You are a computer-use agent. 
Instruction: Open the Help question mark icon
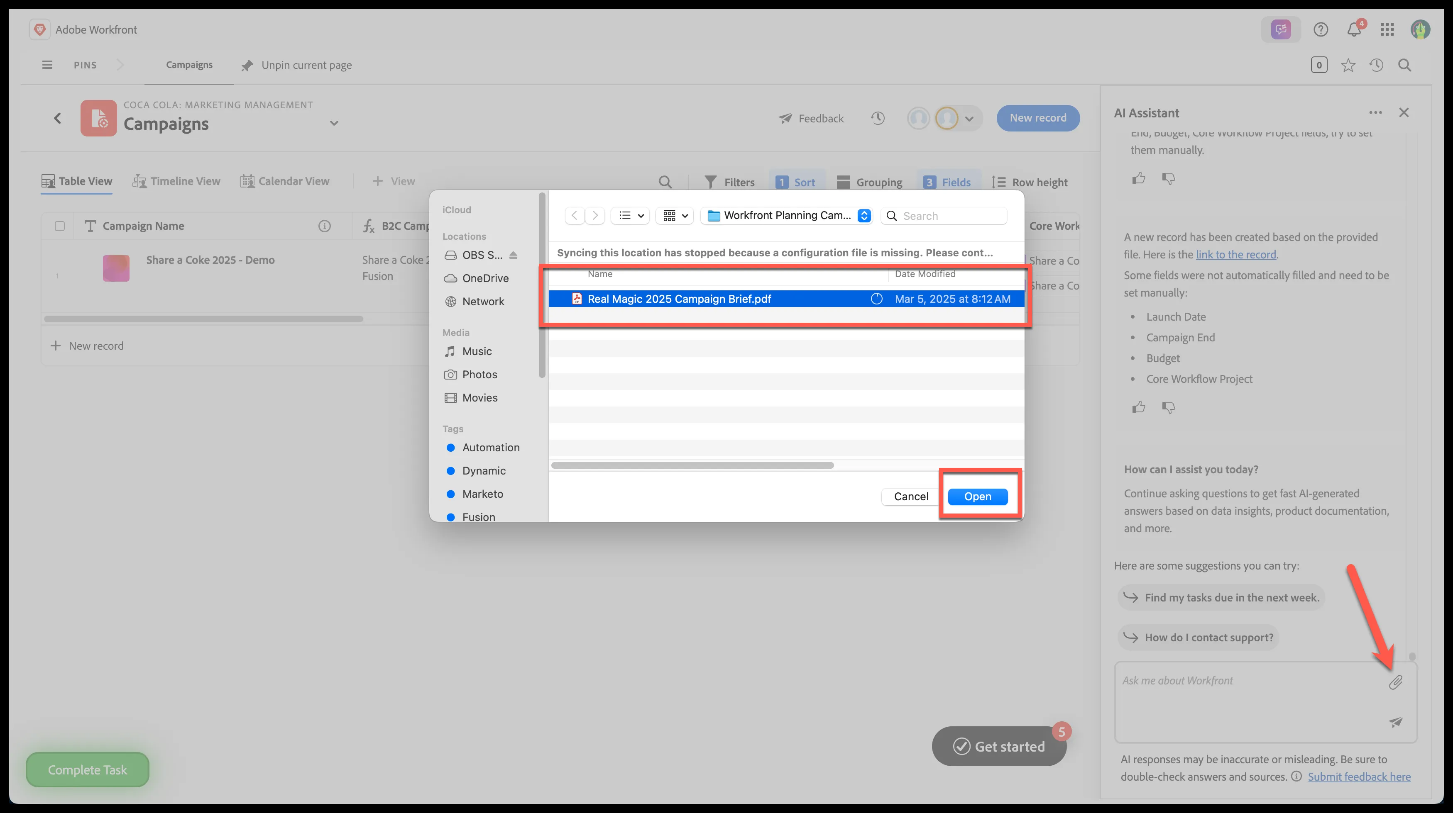pos(1321,29)
